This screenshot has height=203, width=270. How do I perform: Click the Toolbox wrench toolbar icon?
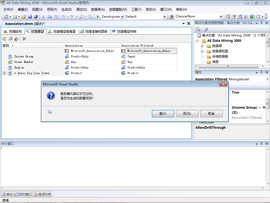coord(246,17)
